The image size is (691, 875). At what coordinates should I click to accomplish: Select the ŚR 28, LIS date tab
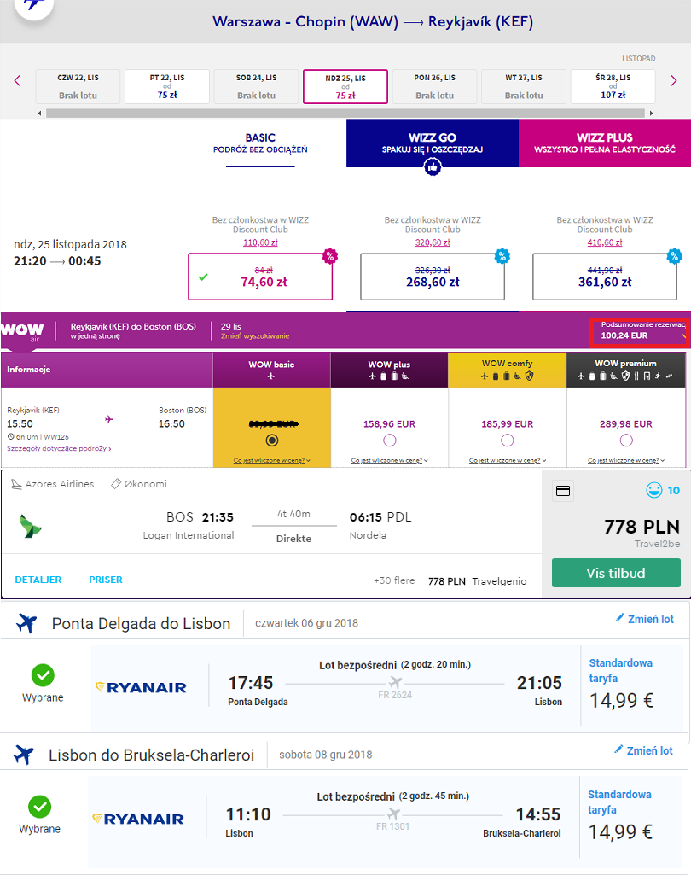613,86
